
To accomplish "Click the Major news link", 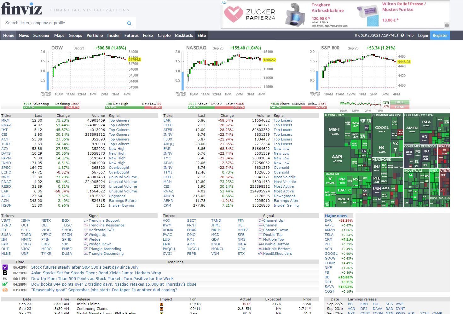I will click(x=336, y=216).
